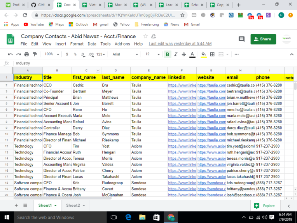Click the Redo toolbar icon

point(18,54)
